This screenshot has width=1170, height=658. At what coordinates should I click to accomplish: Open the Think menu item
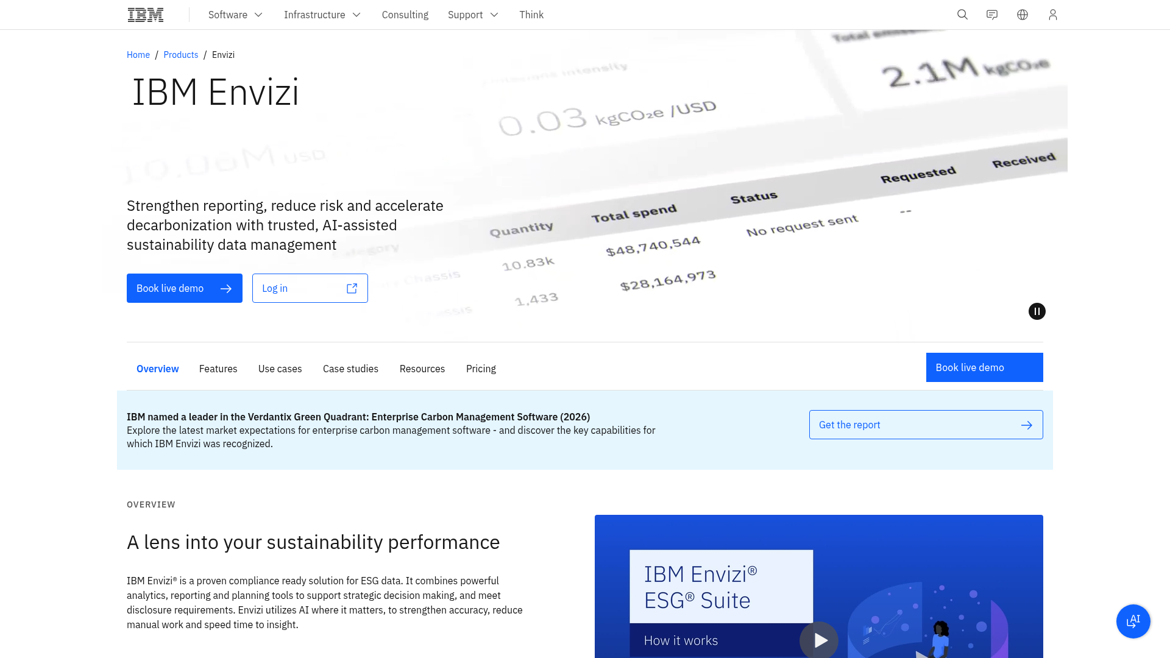click(531, 15)
